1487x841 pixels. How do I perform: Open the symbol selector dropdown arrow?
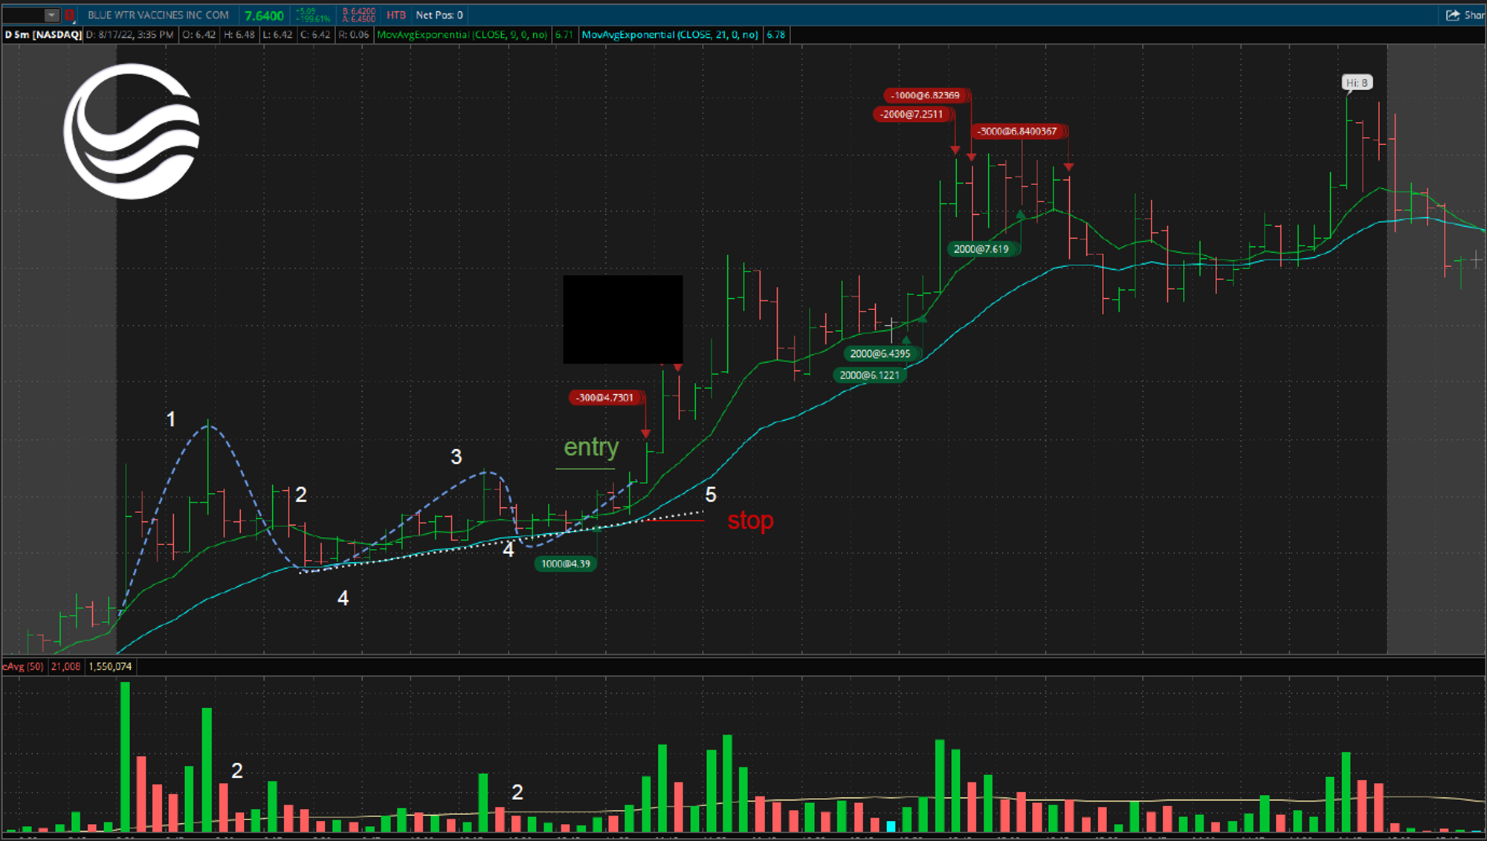[51, 15]
